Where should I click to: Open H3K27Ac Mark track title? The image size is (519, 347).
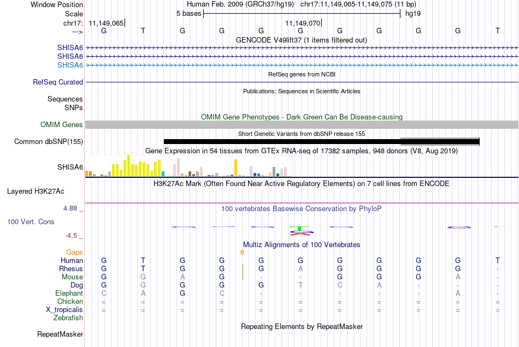coord(302,184)
